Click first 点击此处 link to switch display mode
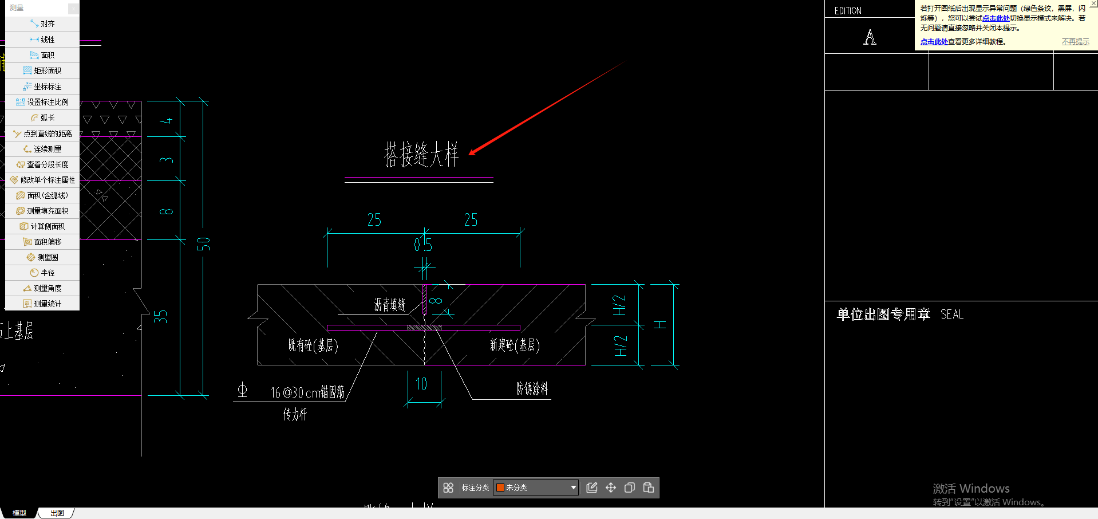This screenshot has width=1098, height=519. 996,18
